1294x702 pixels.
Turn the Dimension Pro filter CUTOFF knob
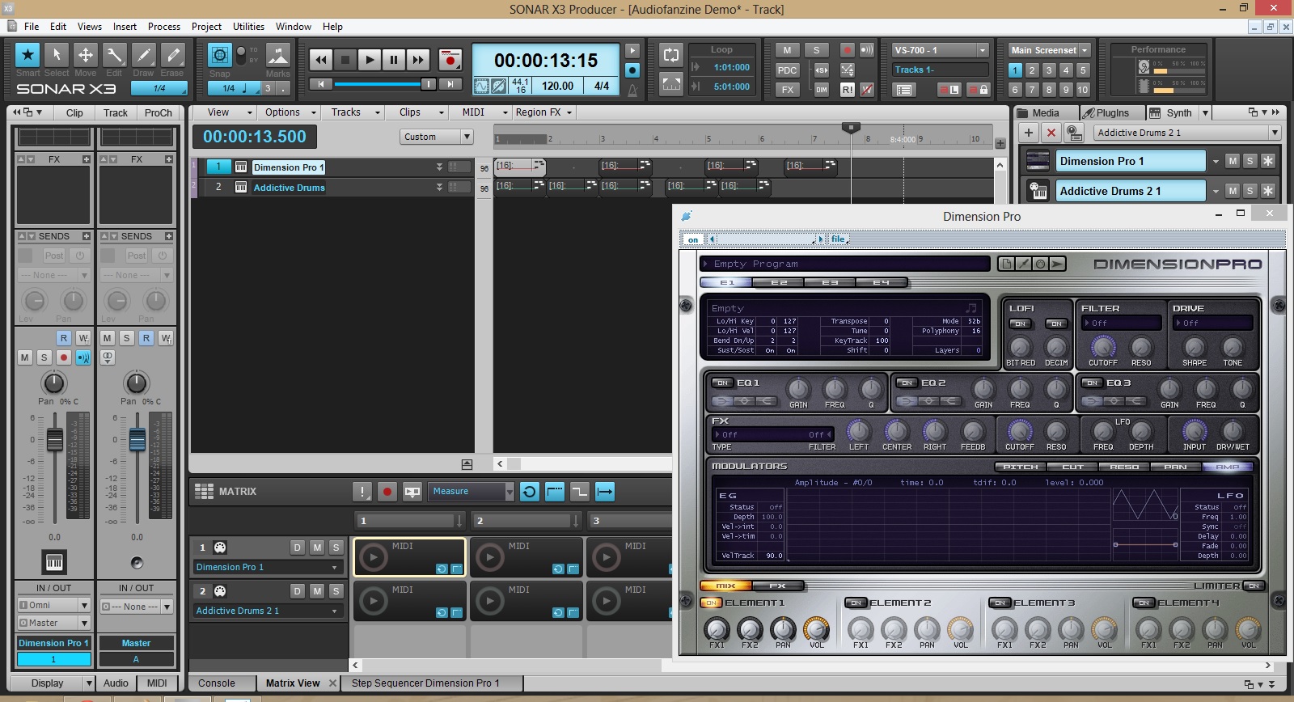[1102, 346]
